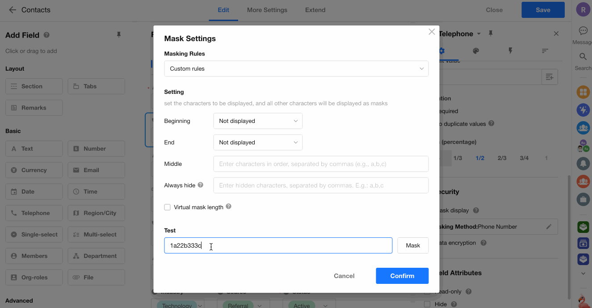The image size is (592, 308).
Task: Click into the Middle characters input field
Action: coord(321,164)
